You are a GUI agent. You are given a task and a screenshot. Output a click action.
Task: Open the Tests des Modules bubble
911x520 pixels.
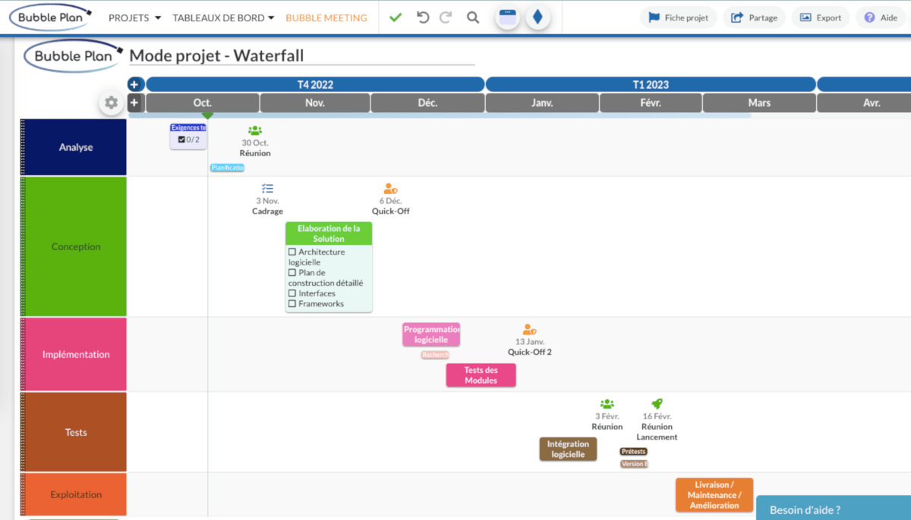(481, 375)
